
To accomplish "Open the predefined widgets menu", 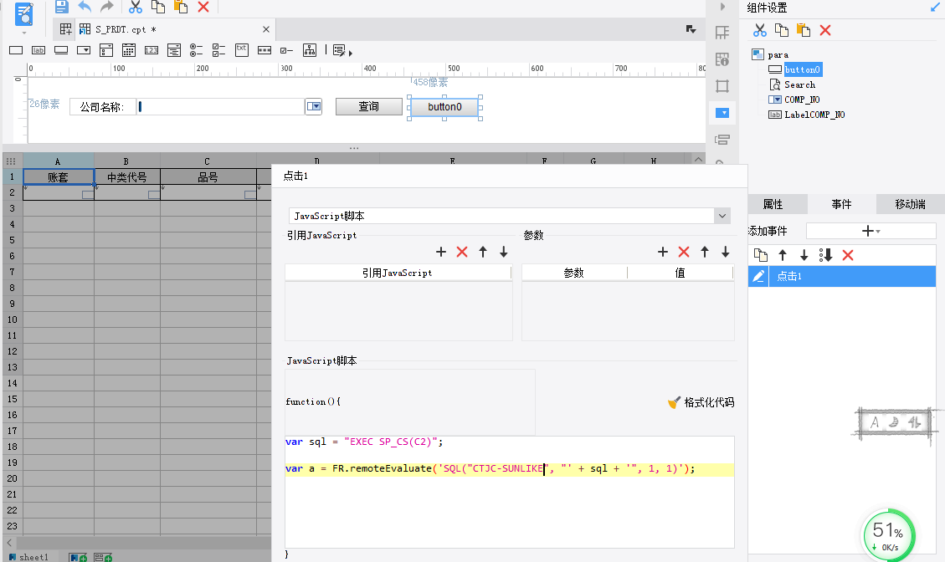I will click(342, 51).
